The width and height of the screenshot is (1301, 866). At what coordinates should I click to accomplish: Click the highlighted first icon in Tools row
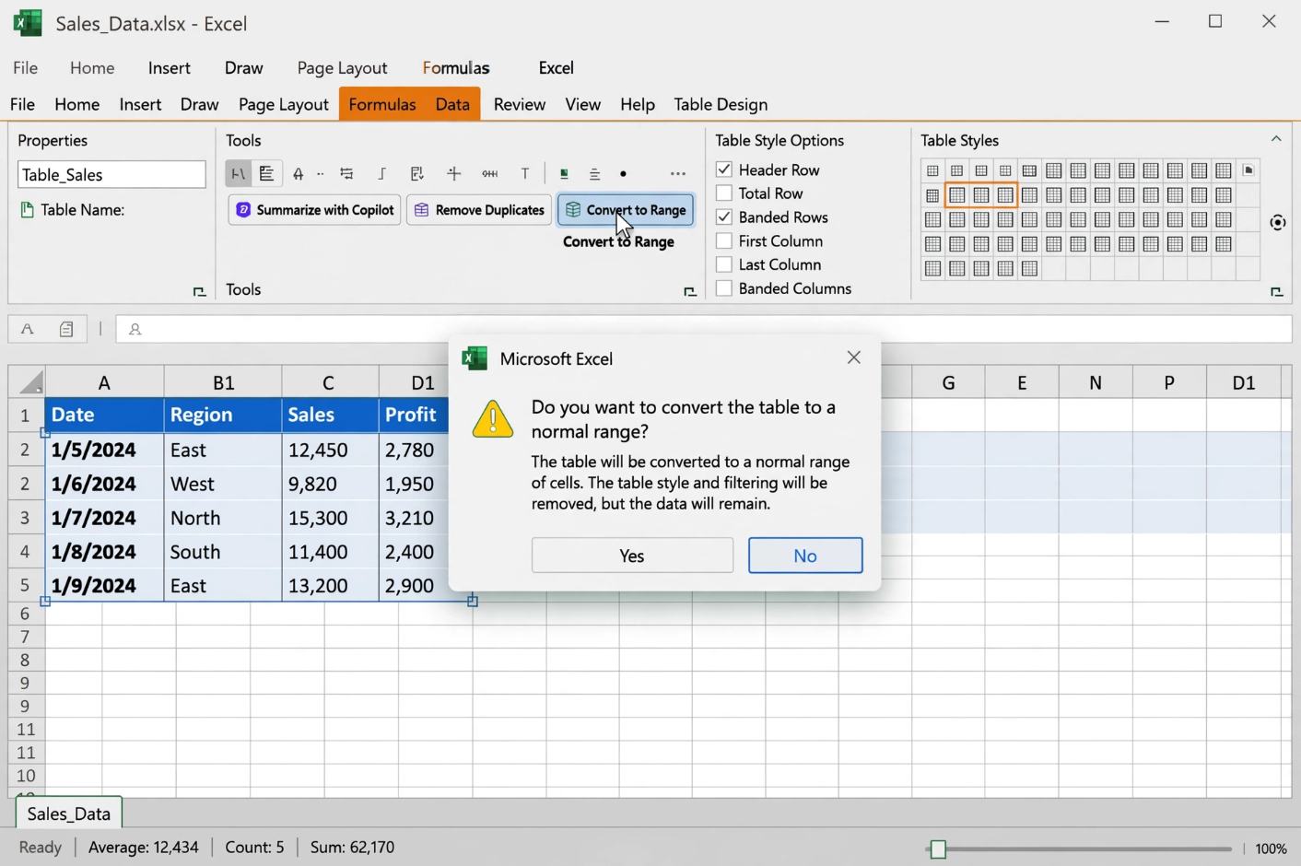tap(238, 173)
